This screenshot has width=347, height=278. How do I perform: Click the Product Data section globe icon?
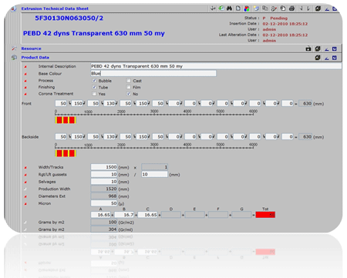pyautogui.click(x=14, y=58)
